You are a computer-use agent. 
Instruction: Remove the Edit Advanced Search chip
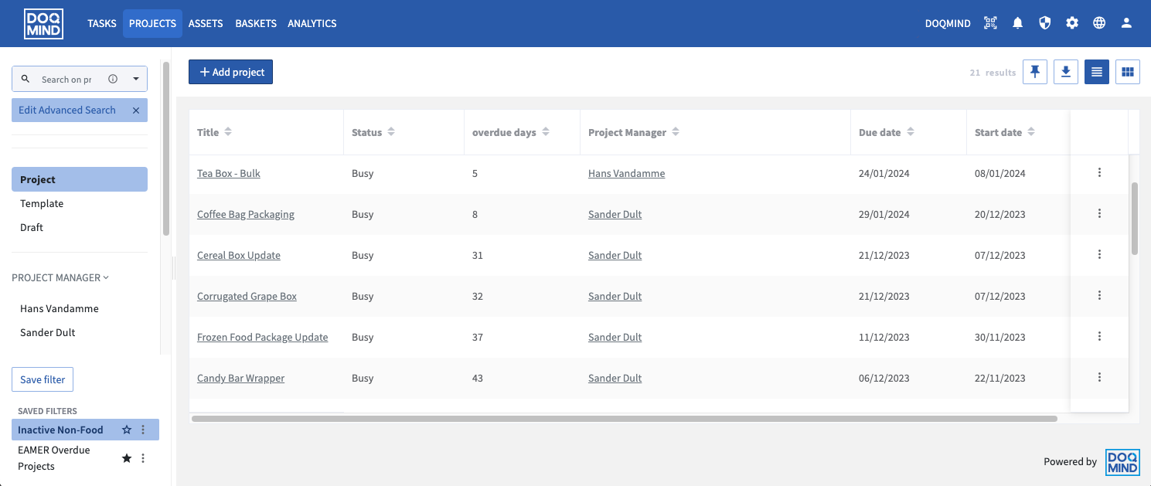[136, 110]
